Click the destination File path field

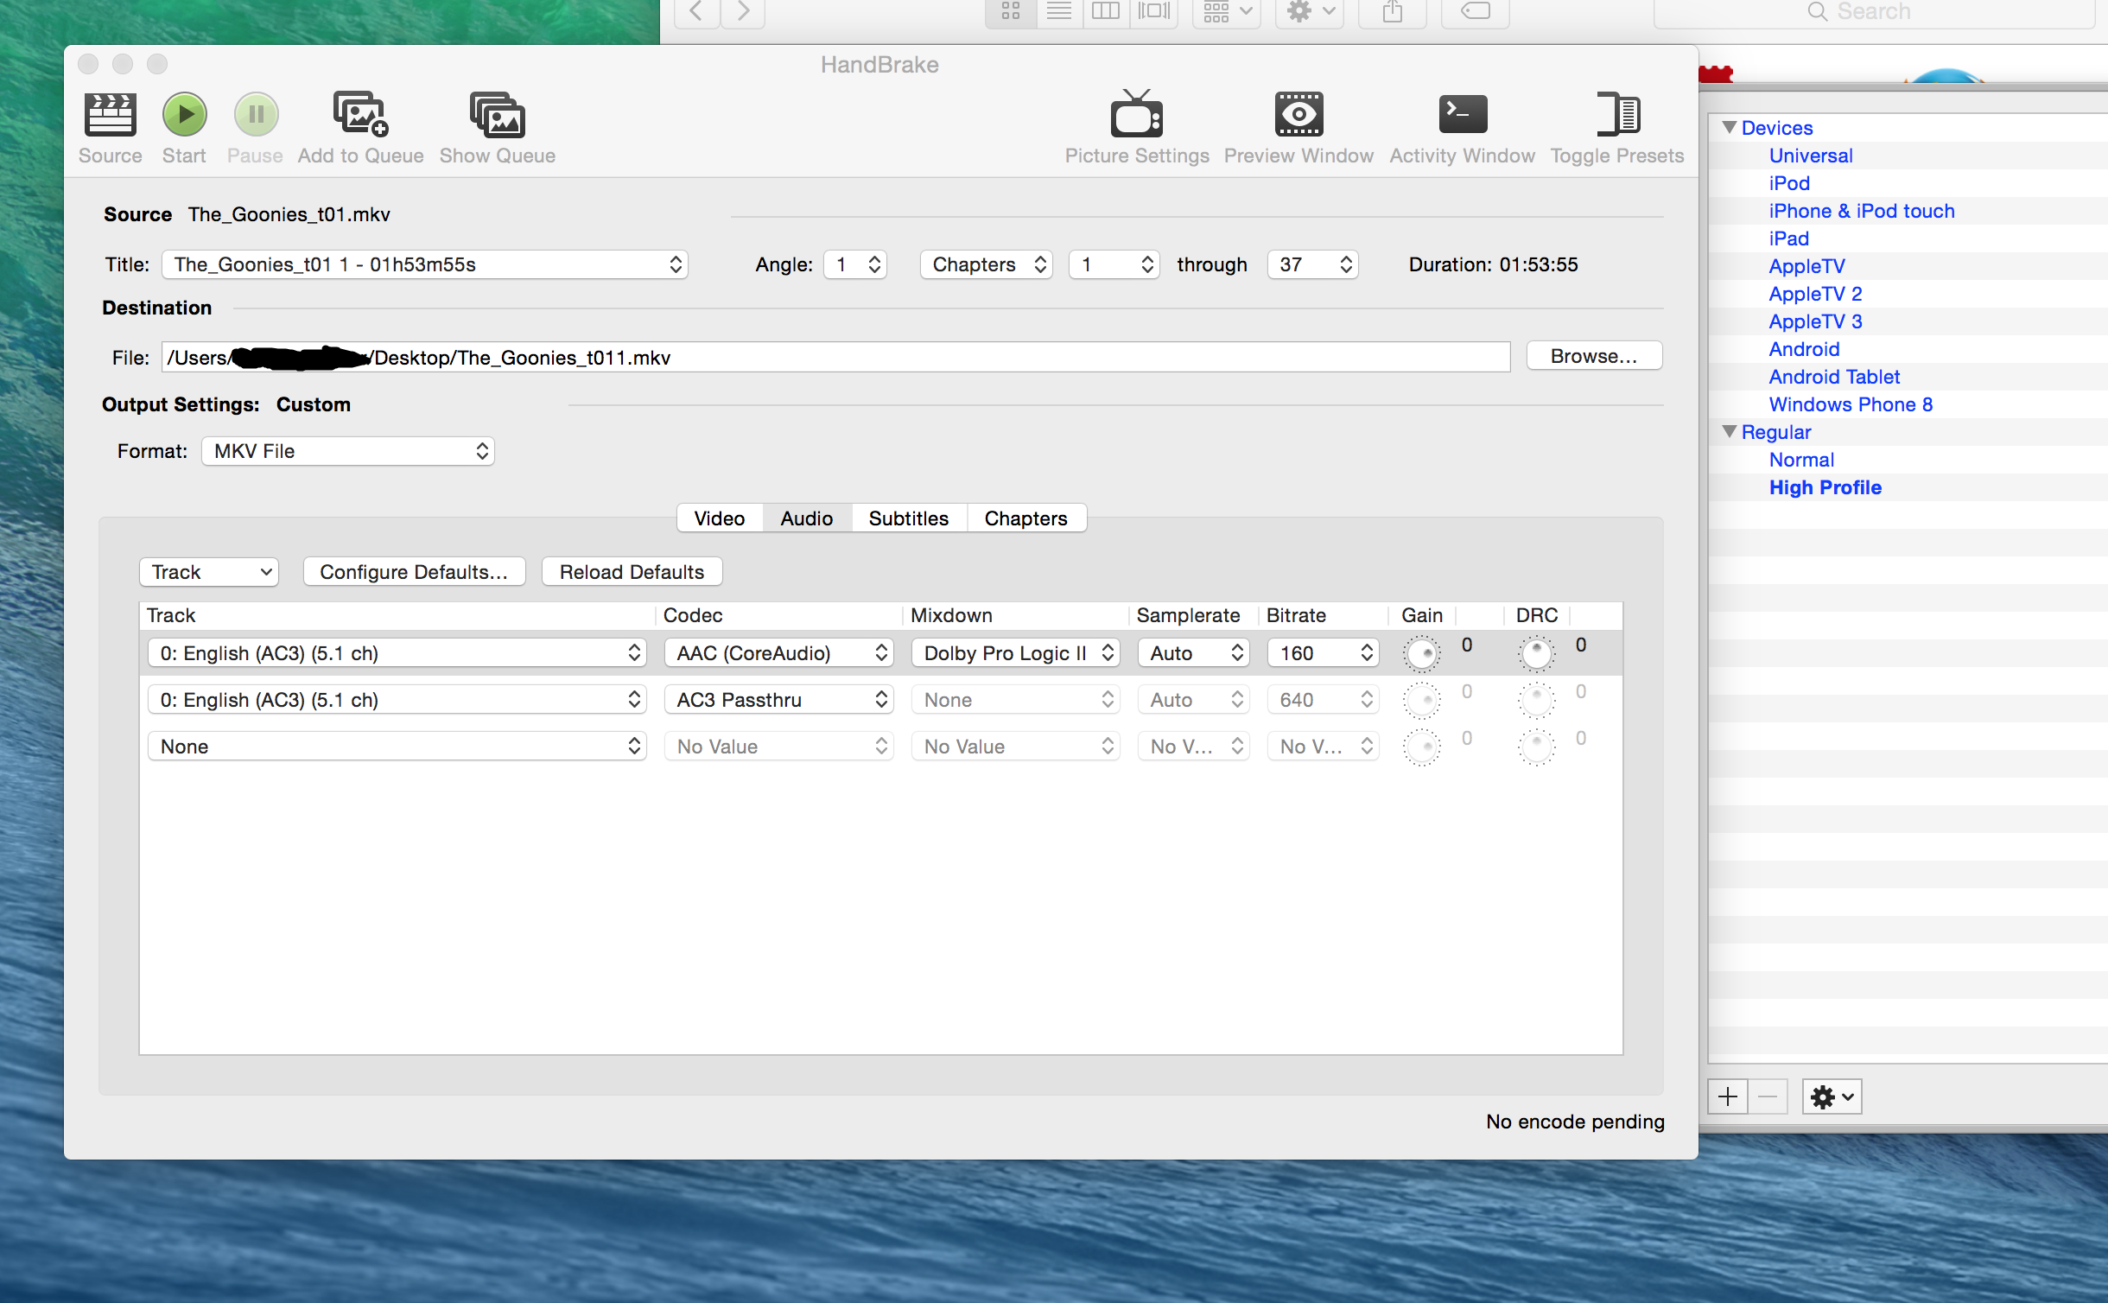tap(835, 358)
